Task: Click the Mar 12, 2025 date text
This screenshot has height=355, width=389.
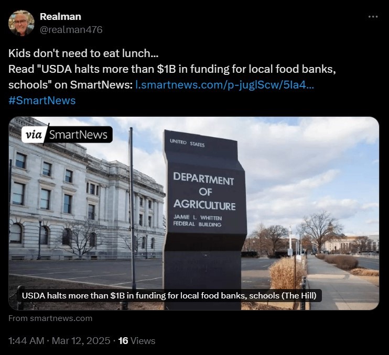Action: tap(81, 341)
